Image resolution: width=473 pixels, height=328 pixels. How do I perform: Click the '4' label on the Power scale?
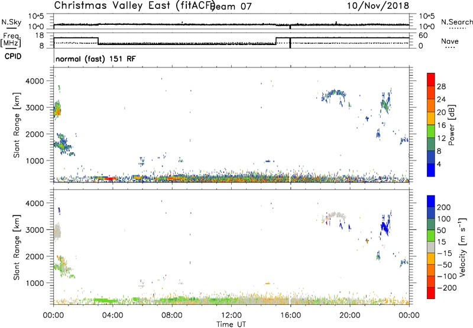439,164
